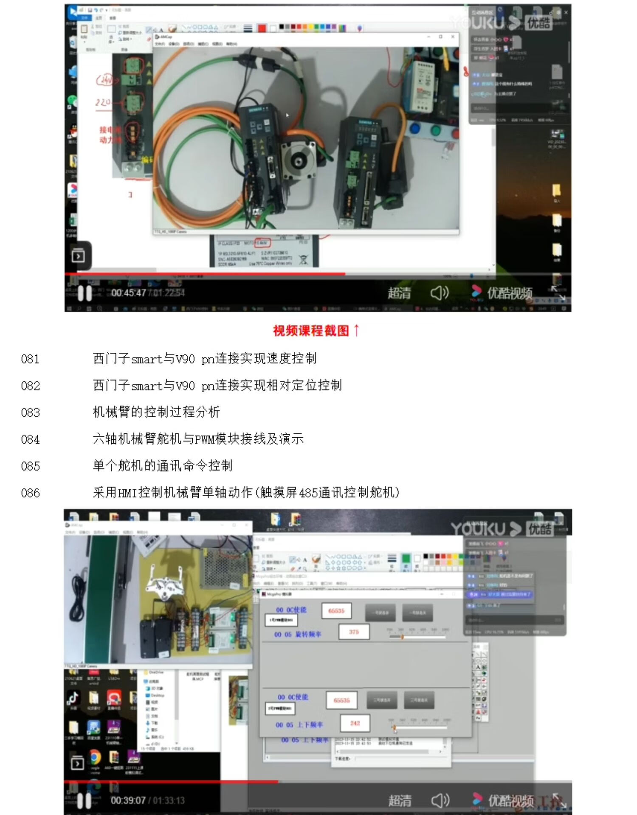Open the TikTok desktop icon in the lower video
The image size is (637, 815).
[x=73, y=698]
